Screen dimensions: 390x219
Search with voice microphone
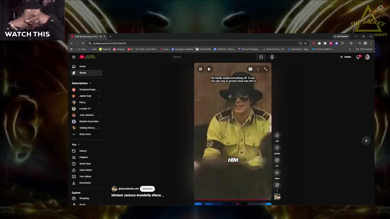click(272, 57)
